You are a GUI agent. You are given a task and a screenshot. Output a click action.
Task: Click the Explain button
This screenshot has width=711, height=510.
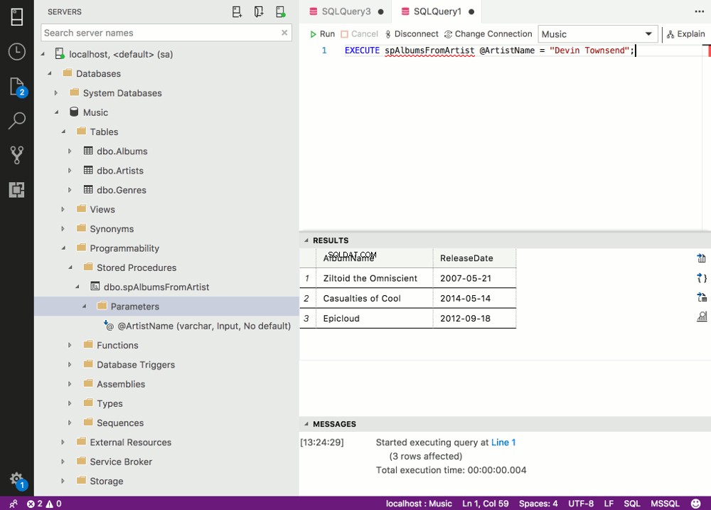tap(685, 34)
